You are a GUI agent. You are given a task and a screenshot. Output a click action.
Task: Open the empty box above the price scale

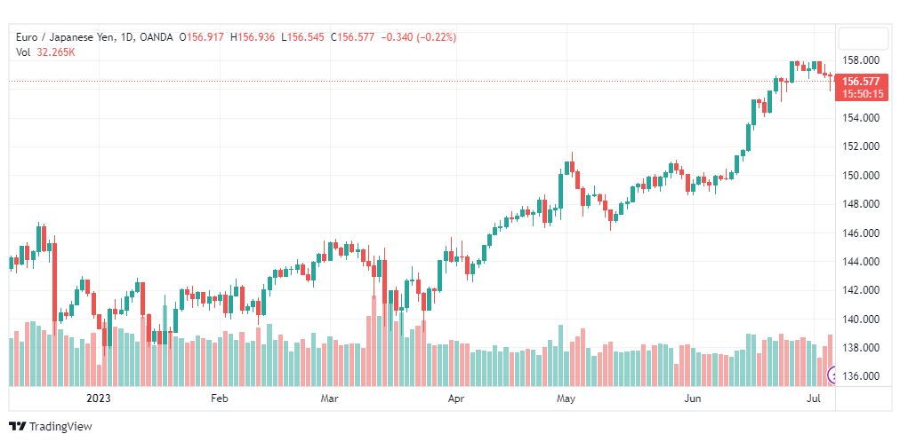click(x=863, y=38)
